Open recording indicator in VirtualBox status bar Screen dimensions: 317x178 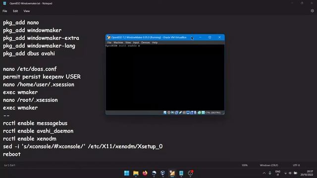point(192,113)
